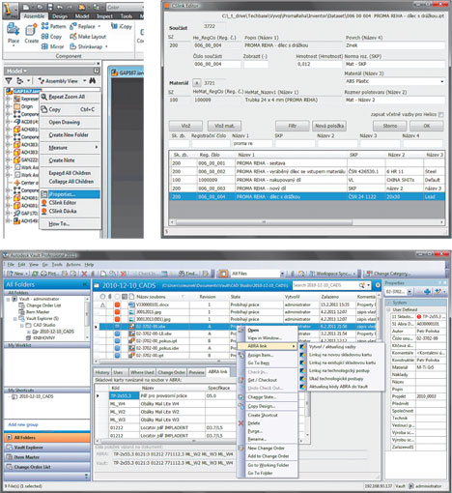Choose CSlink Editor from the context menu
Viewport: 452px width, 493px height.
(63, 202)
